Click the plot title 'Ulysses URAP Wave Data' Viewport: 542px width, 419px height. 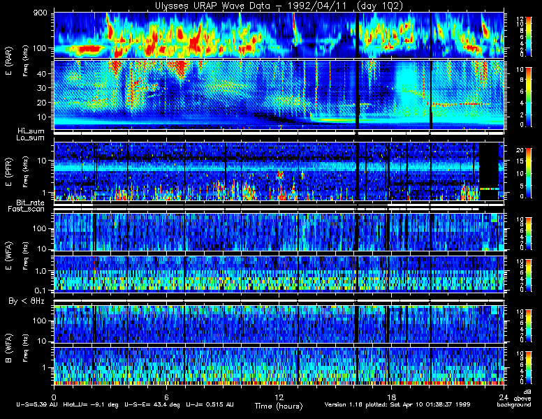tap(212, 6)
